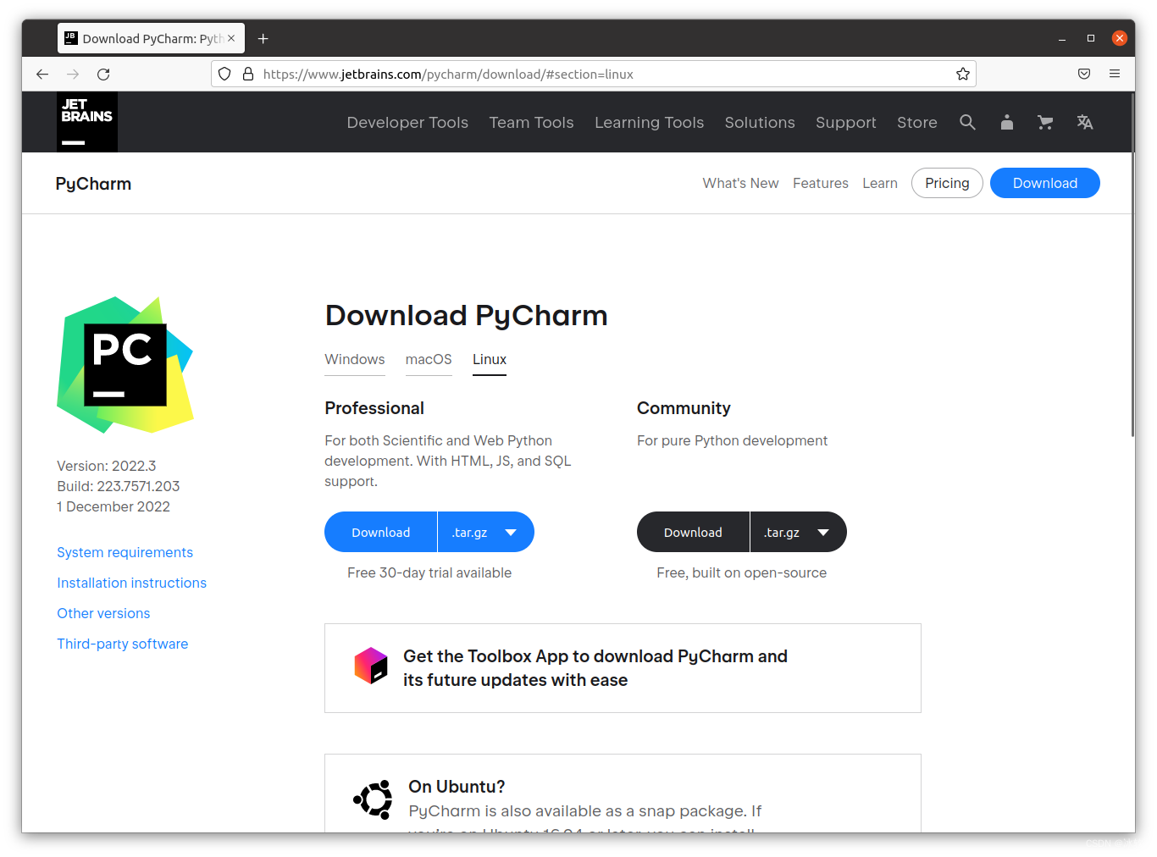Close the Firefox window
This screenshot has width=1157, height=857.
1120,38
